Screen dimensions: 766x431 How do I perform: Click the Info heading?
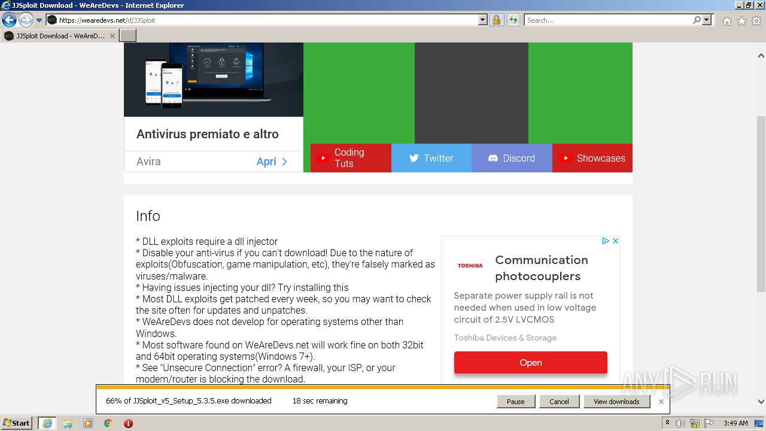point(148,215)
